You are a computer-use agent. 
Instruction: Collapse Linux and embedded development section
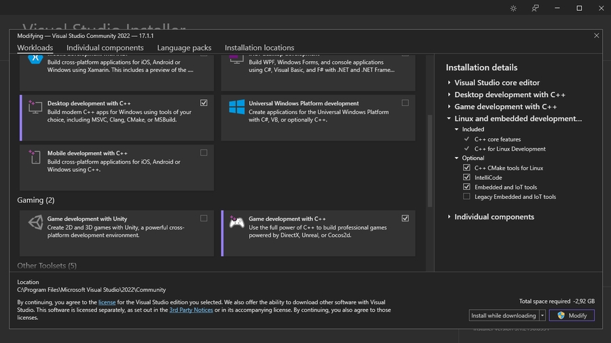pos(449,119)
